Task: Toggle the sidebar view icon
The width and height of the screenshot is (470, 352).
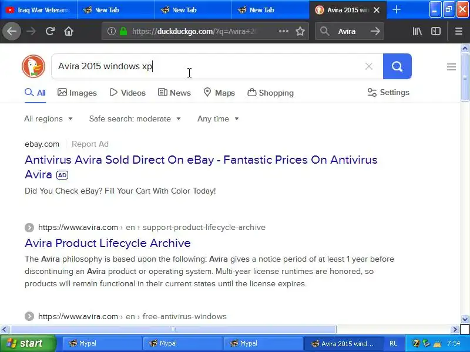Action: [435, 31]
